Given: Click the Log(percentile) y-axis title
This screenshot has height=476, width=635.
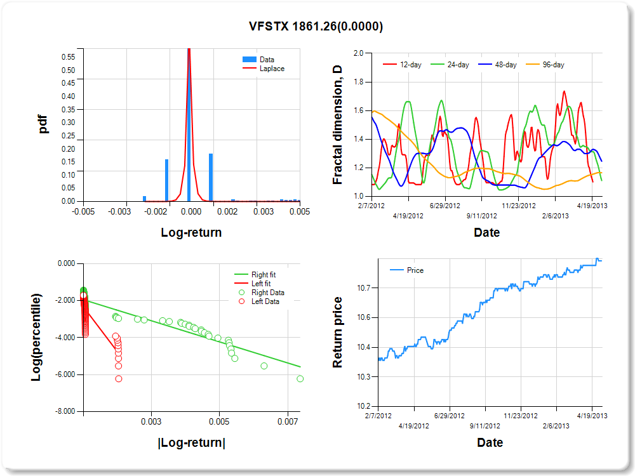Looking at the screenshot, I should click(x=36, y=337).
